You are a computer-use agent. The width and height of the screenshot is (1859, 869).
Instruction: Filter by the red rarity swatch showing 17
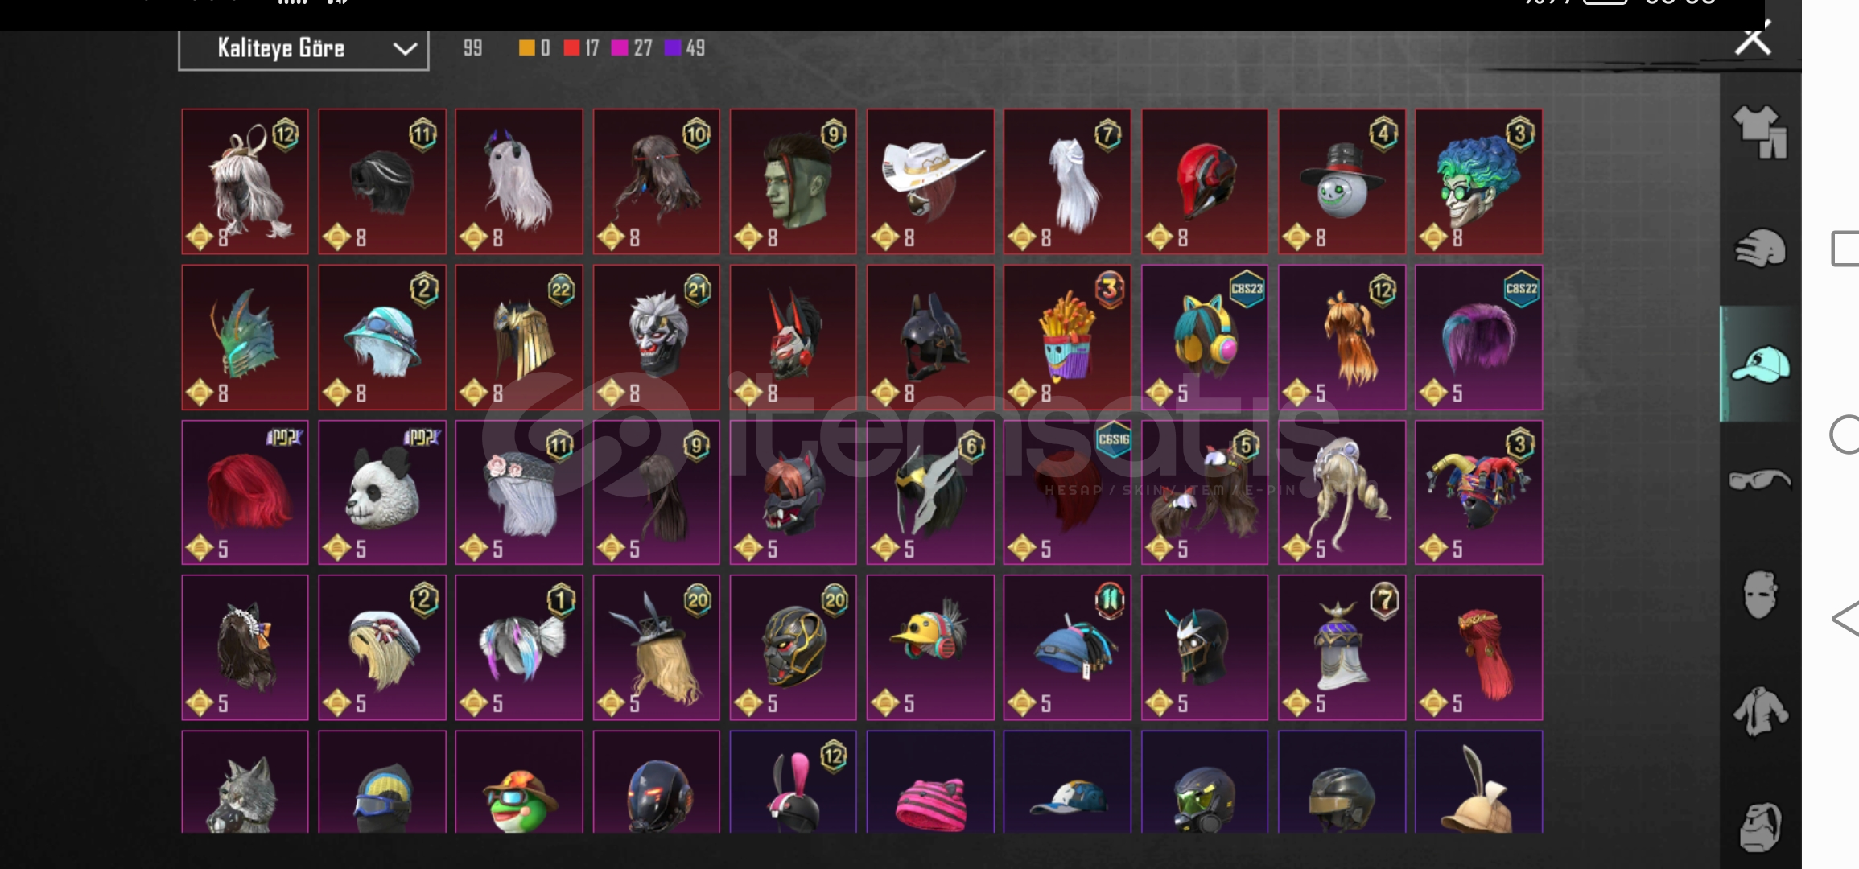click(x=581, y=48)
